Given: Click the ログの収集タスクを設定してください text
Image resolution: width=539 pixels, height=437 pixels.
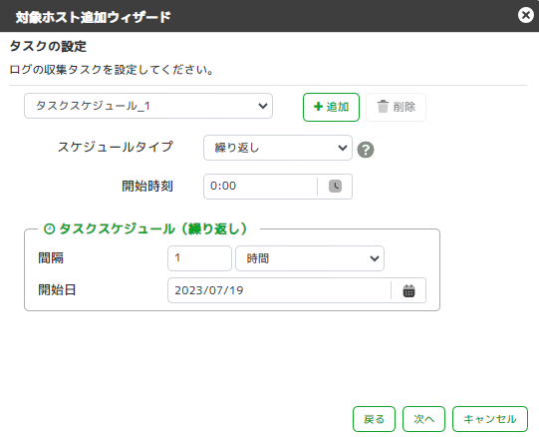Looking at the screenshot, I should 112,70.
